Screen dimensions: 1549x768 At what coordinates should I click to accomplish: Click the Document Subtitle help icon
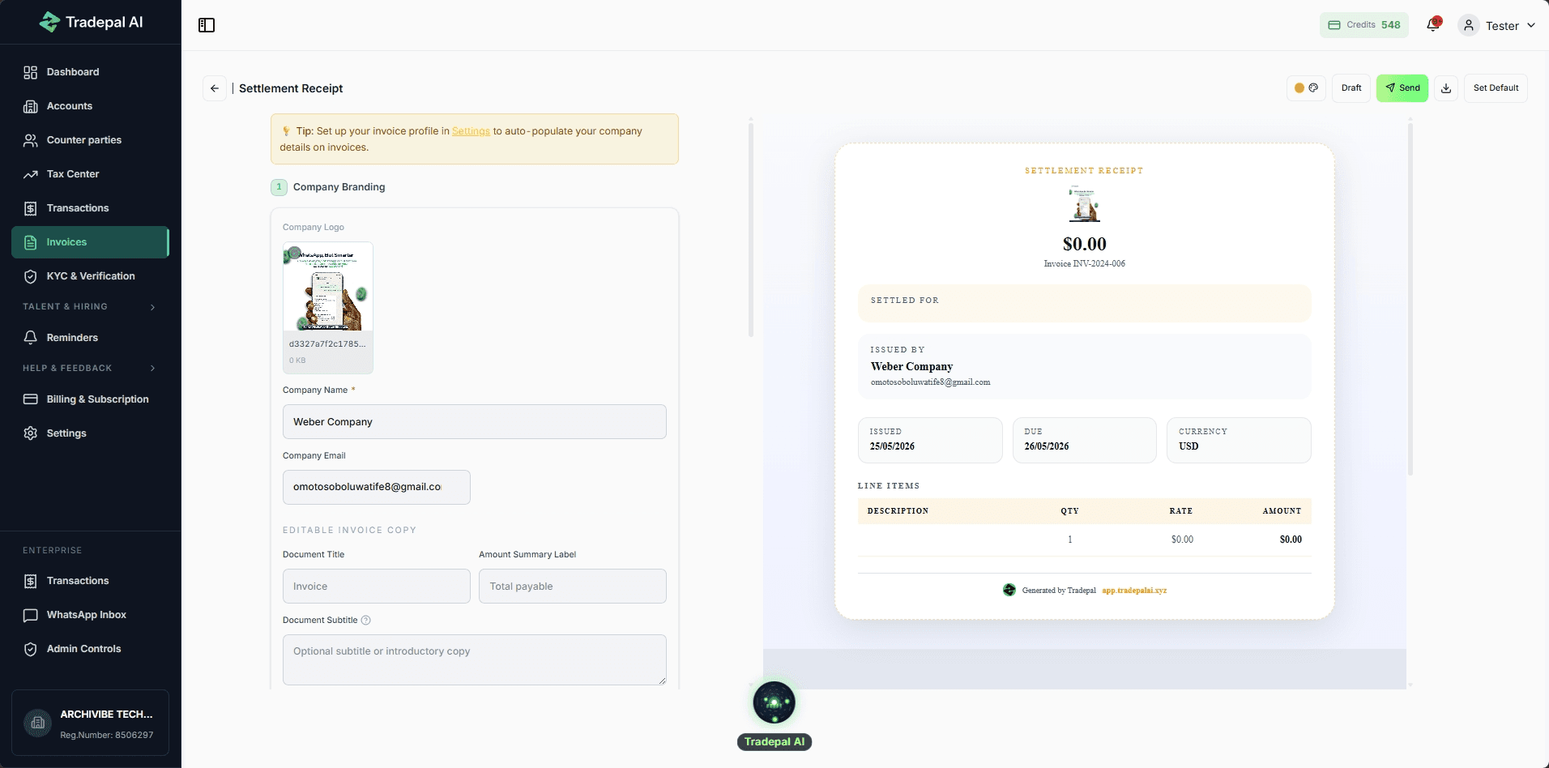[366, 621]
